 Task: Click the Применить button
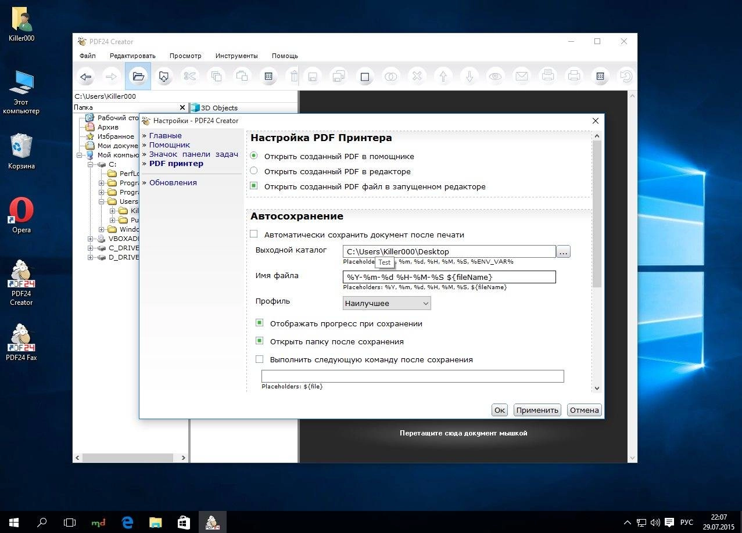tap(537, 410)
